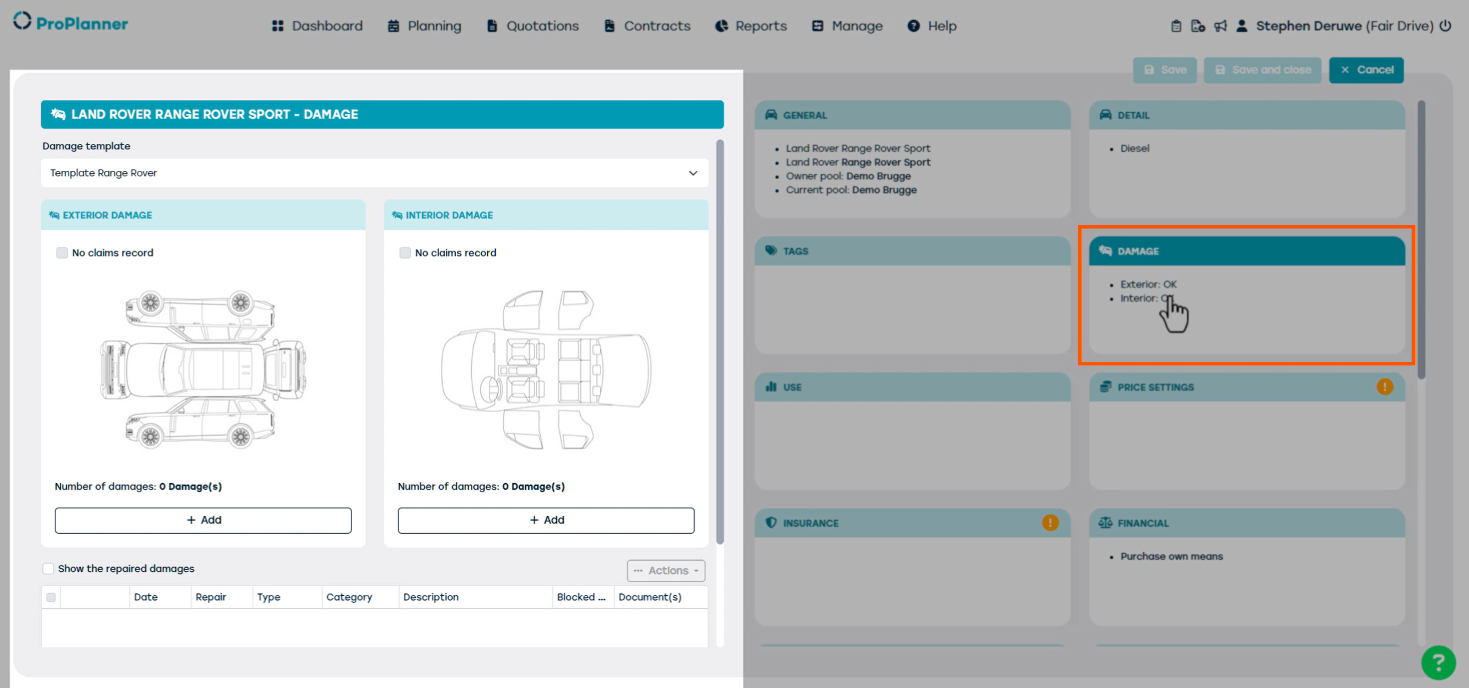Click the damage panel vertical scrollbar
This screenshot has width=1469, height=688.
coord(720,342)
